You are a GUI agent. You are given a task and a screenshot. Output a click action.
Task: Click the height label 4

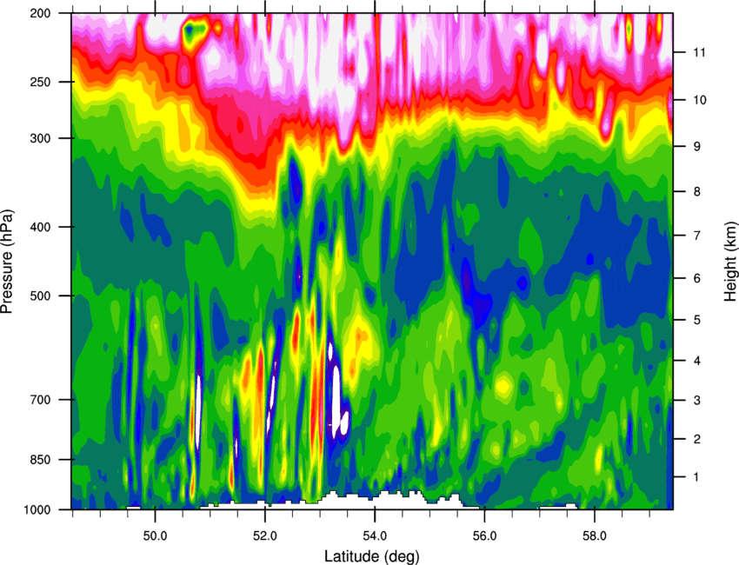[696, 361]
